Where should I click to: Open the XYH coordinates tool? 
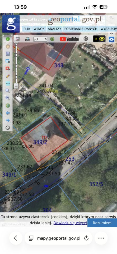tap(8, 83)
